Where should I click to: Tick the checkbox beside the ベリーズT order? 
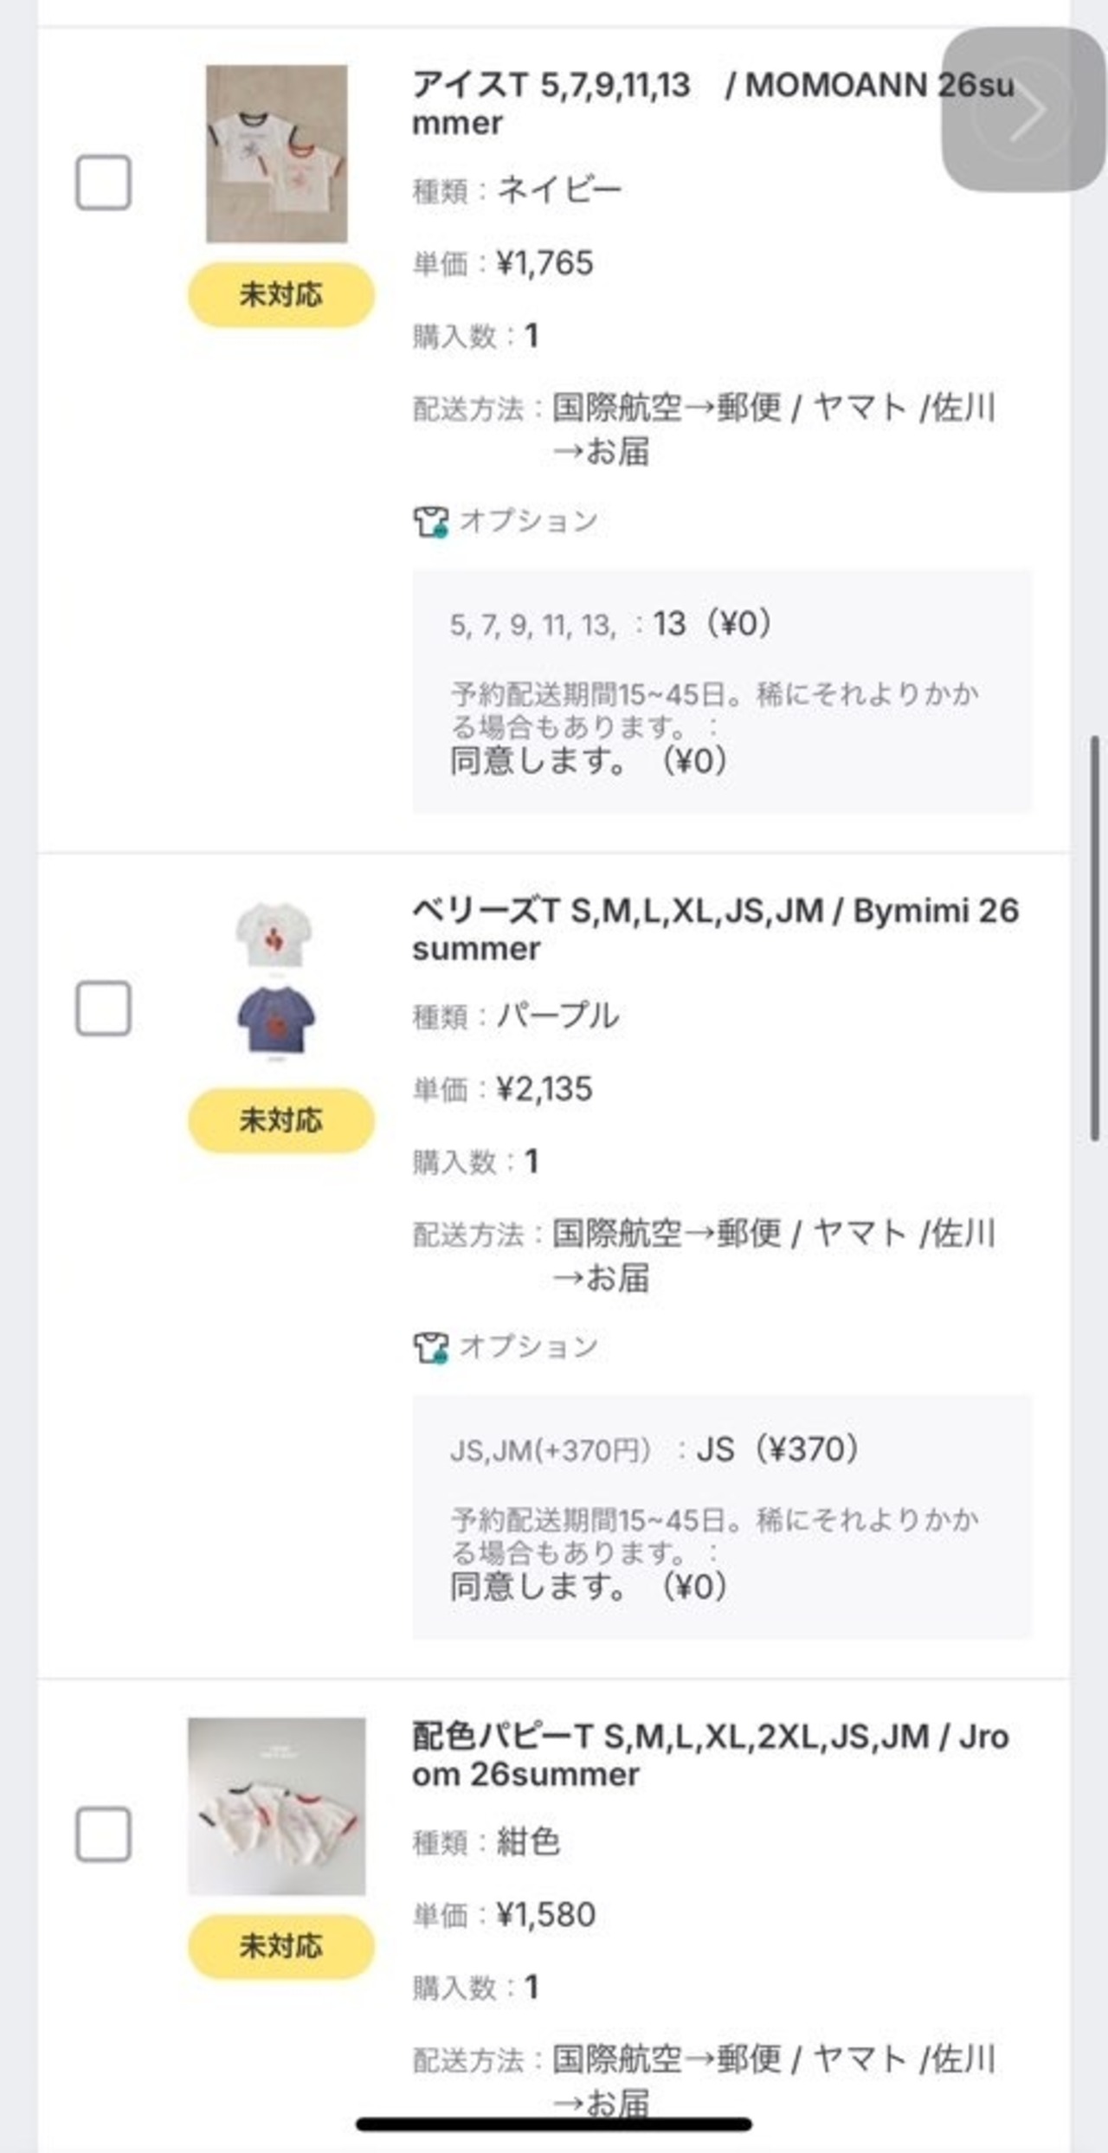pyautogui.click(x=103, y=1009)
